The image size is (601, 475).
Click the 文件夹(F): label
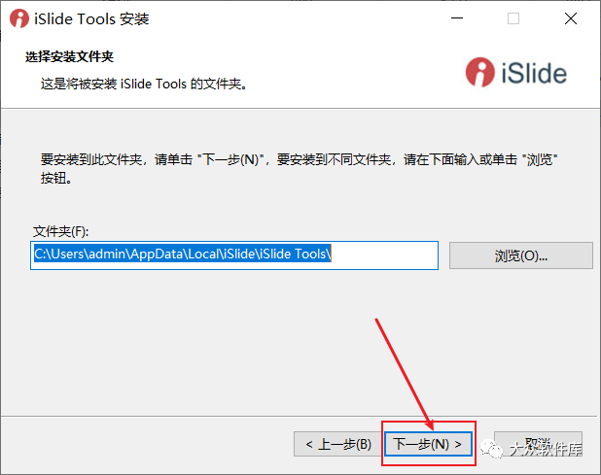click(60, 231)
